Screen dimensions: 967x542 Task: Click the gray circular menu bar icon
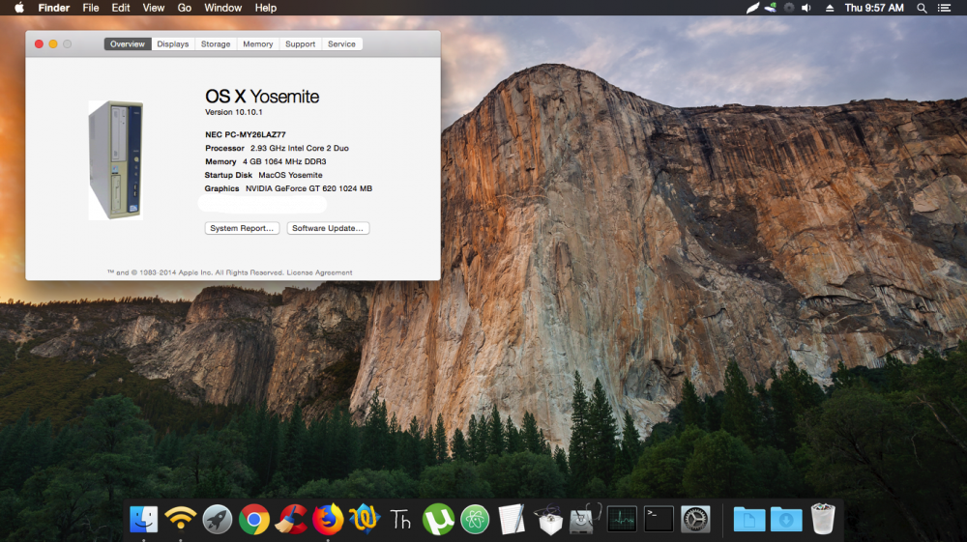click(x=789, y=8)
